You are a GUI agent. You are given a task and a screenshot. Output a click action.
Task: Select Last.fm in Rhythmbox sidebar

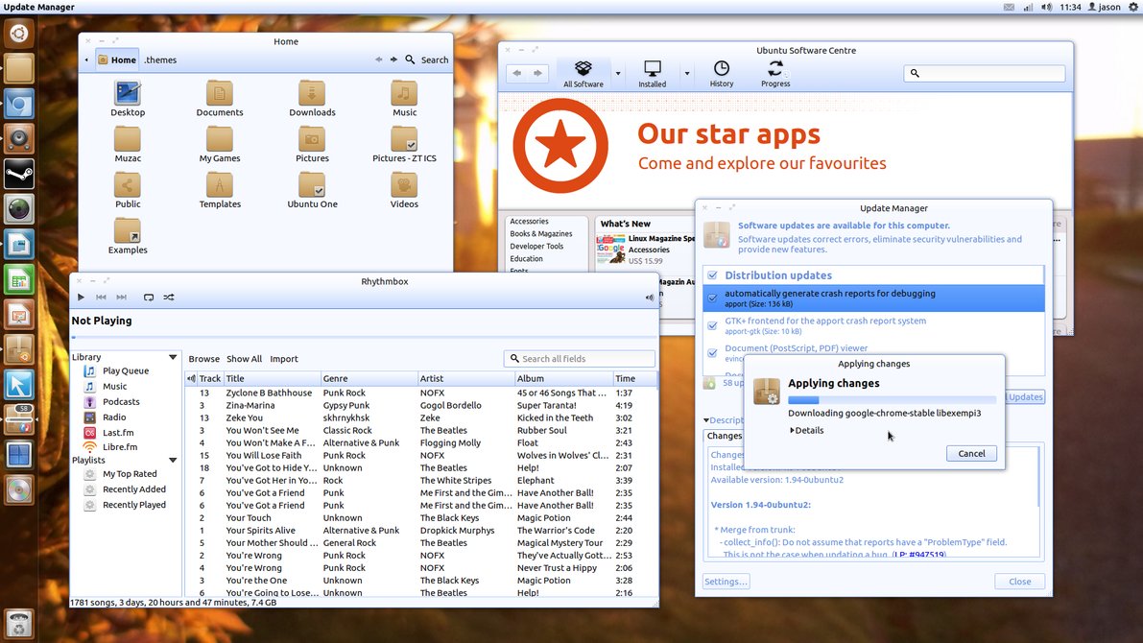(x=118, y=432)
